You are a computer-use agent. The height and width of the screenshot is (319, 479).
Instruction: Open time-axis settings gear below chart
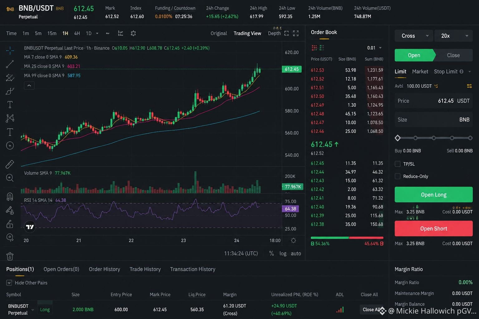pyautogui.click(x=293, y=240)
